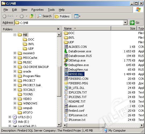145x134 pixels.
Task: Click the green Go arrow icon
Action: (x=132, y=23)
